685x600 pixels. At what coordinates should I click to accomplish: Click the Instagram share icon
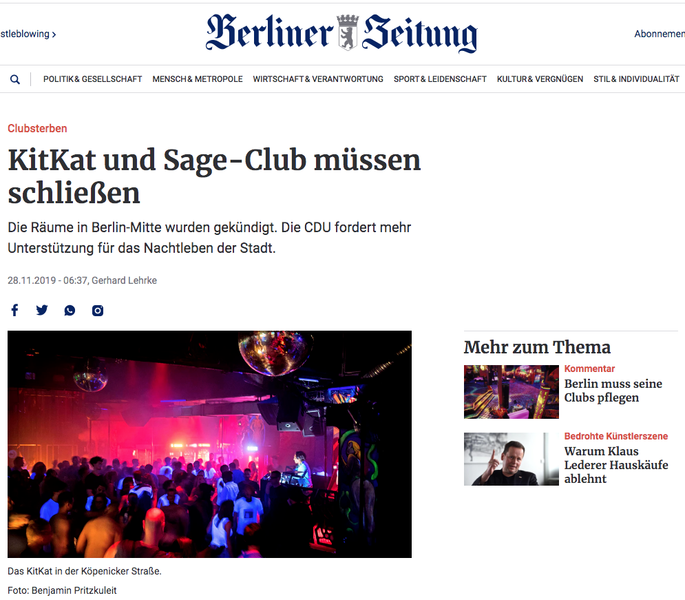(x=98, y=310)
